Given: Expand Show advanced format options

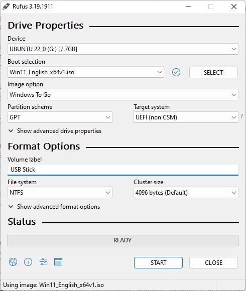Looking at the screenshot, I should pyautogui.click(x=54, y=207).
